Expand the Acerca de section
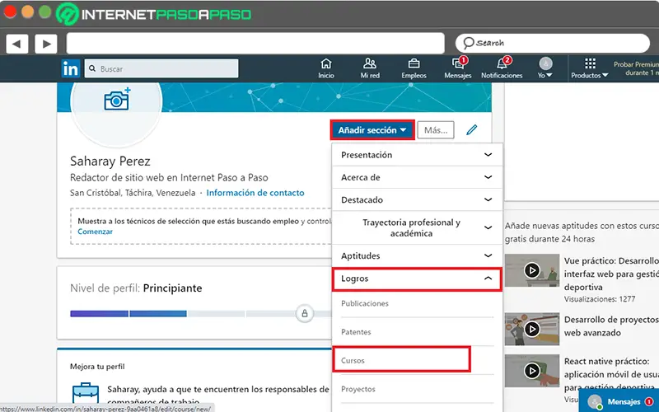The image size is (659, 412). coord(417,177)
